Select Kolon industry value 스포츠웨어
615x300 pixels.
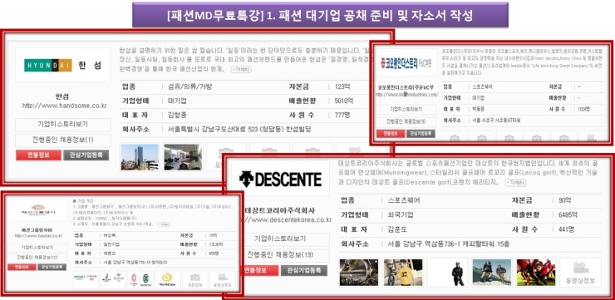tap(482, 86)
